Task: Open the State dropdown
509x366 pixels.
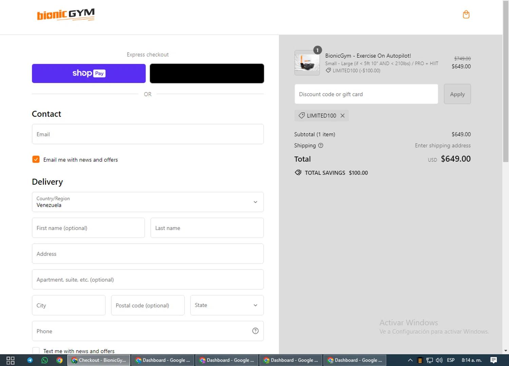Action: click(227, 305)
